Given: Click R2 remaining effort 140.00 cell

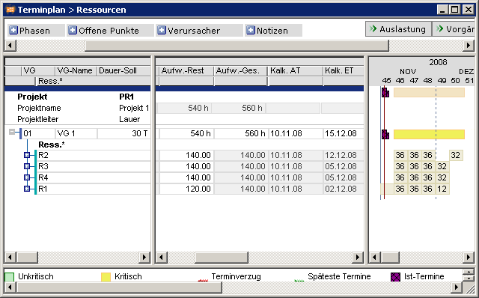Looking at the screenshot, I should coord(186,155).
